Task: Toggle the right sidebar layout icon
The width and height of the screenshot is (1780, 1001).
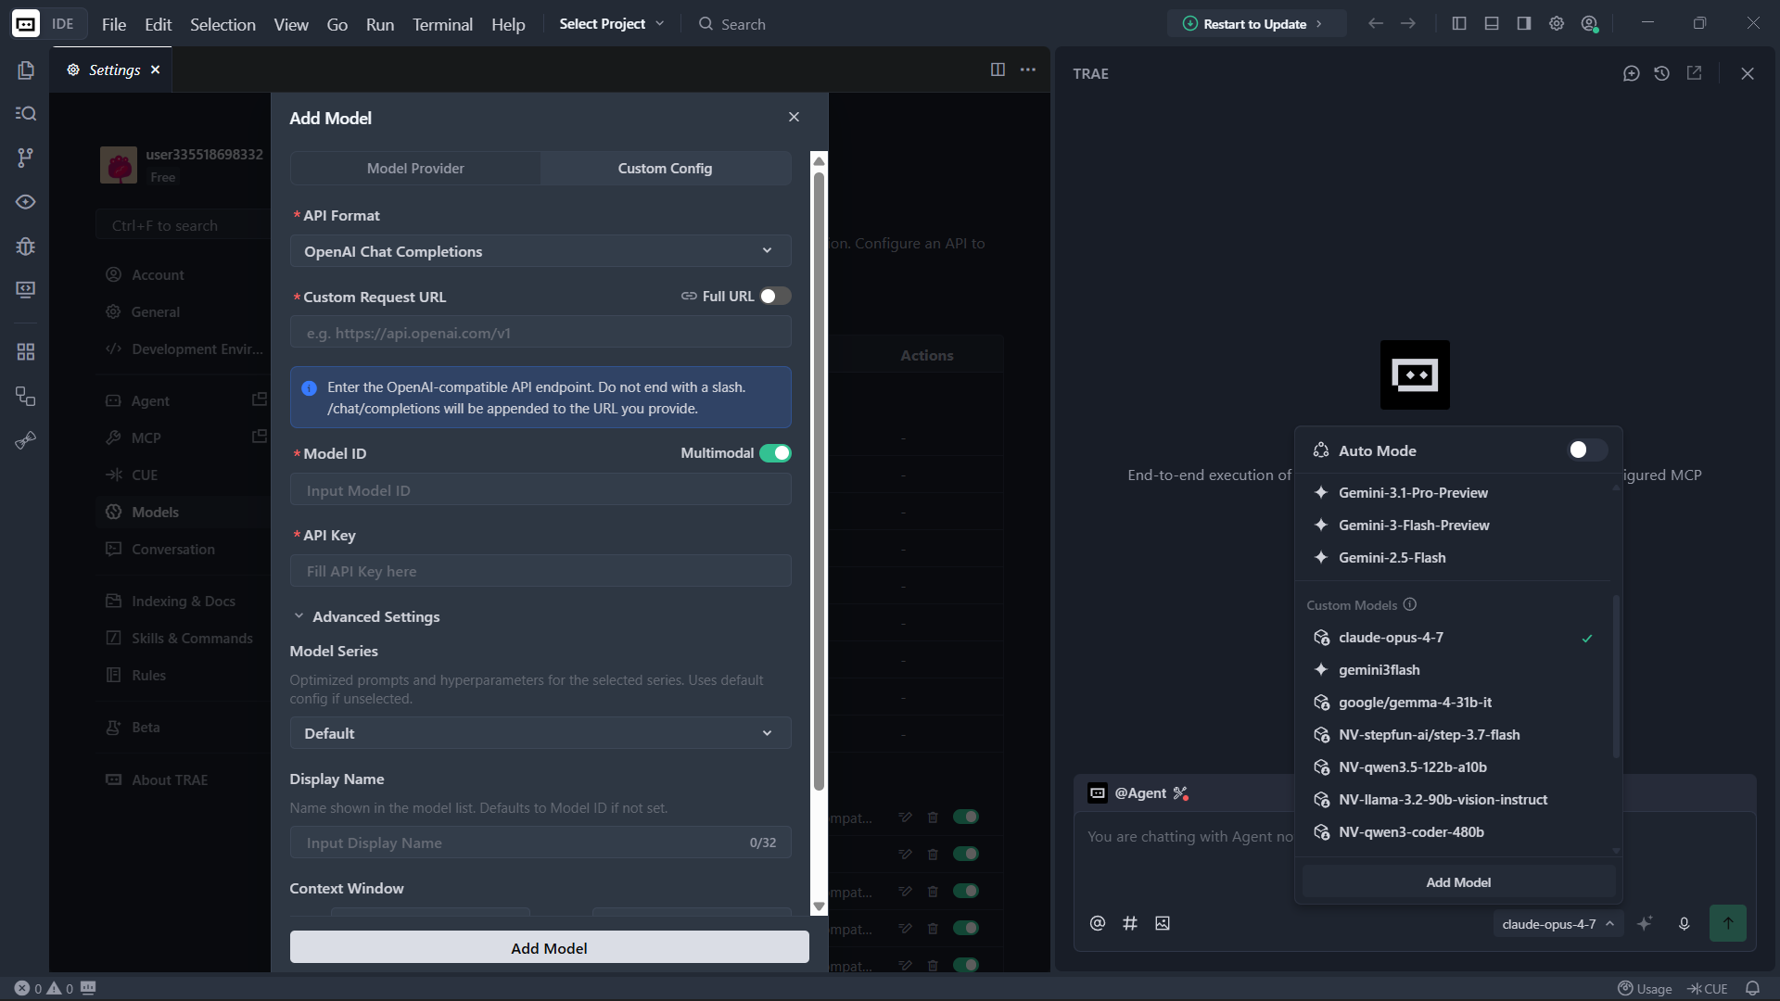Action: (1524, 24)
